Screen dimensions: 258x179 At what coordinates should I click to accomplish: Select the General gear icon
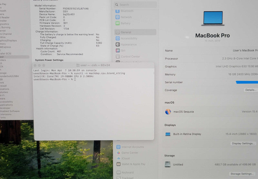(x=118, y=32)
